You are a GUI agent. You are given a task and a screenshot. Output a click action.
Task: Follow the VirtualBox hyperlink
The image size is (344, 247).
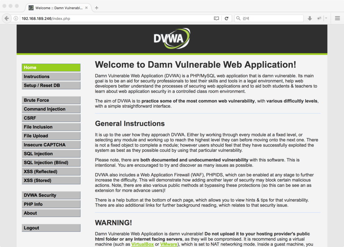pos(142,244)
